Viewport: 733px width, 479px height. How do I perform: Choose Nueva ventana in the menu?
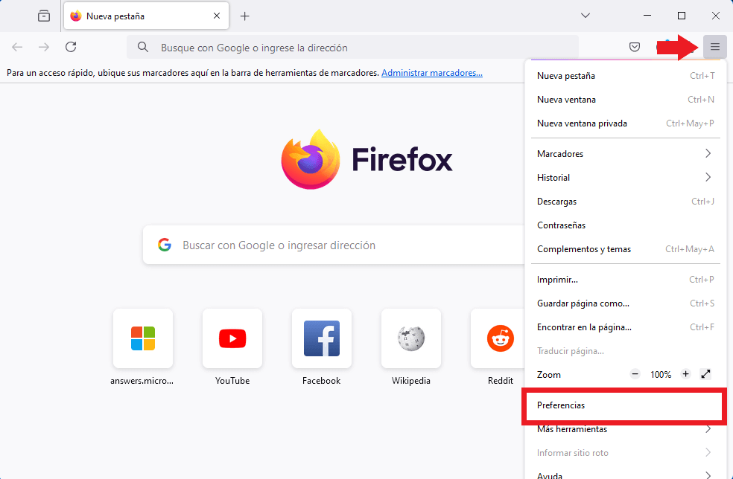(626, 100)
